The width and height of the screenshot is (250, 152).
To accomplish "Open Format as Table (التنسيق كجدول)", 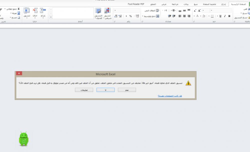I will pyautogui.click(x=98, y=13).
